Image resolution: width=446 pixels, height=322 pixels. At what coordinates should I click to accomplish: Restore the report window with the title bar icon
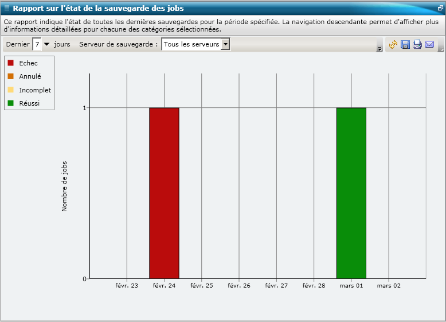440,8
